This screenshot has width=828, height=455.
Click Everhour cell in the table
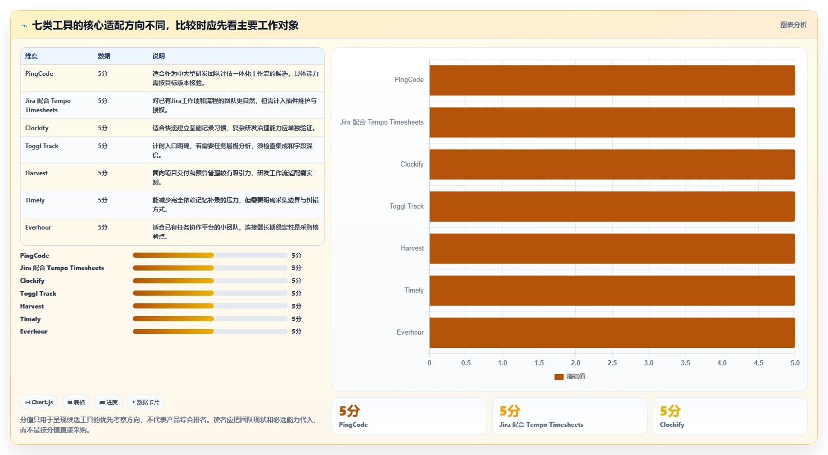pyautogui.click(x=38, y=228)
